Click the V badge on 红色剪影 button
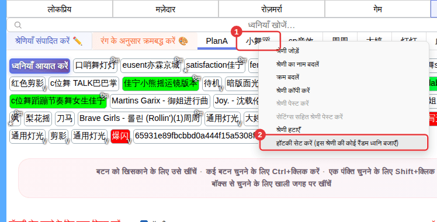437x222 pixels. pos(44,89)
